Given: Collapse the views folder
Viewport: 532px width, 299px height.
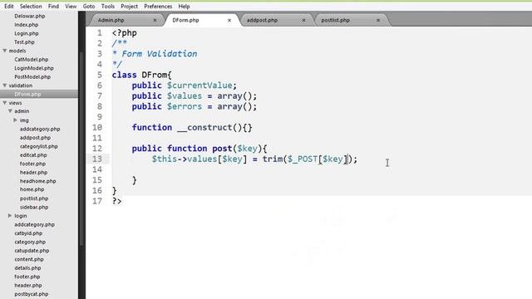Looking at the screenshot, I should pyautogui.click(x=5, y=102).
